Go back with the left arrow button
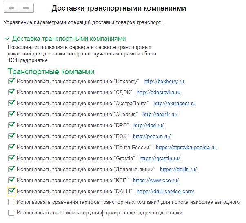This screenshot has height=223, width=246. [x=11, y=8]
